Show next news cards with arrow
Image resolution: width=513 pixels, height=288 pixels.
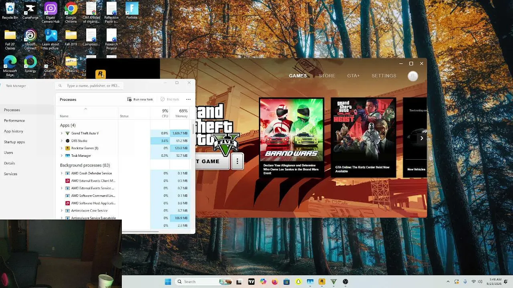click(x=422, y=138)
